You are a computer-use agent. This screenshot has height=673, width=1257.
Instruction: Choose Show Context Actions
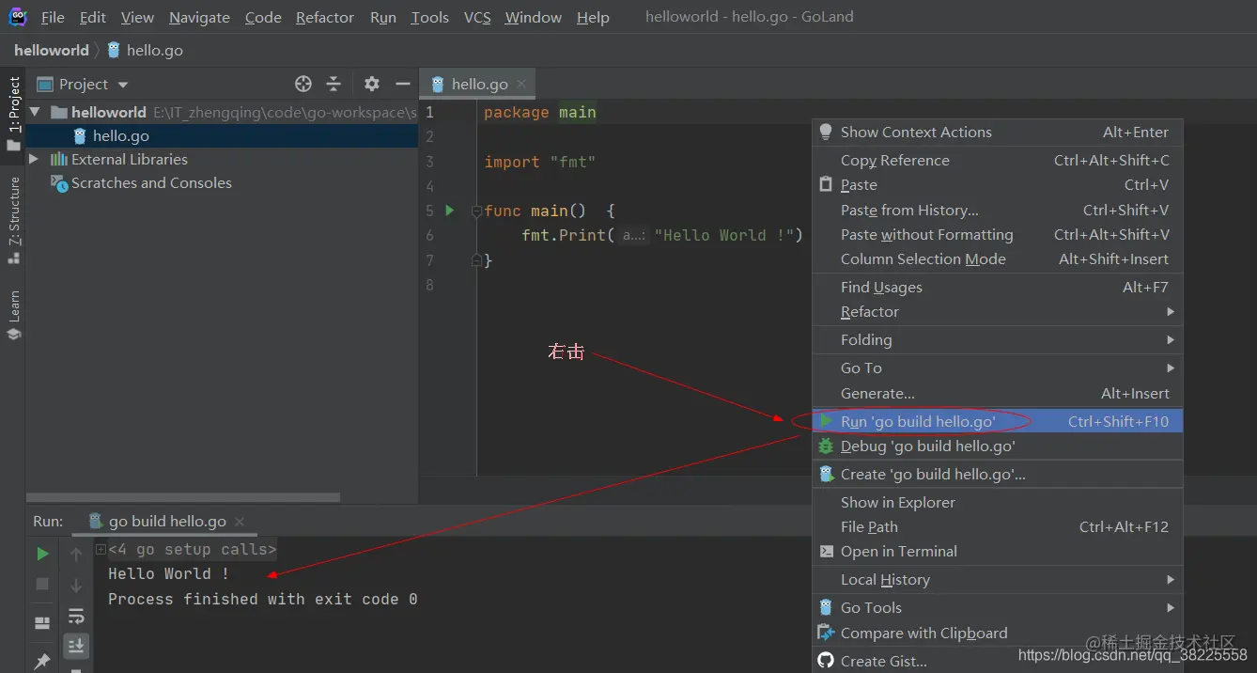click(997, 132)
